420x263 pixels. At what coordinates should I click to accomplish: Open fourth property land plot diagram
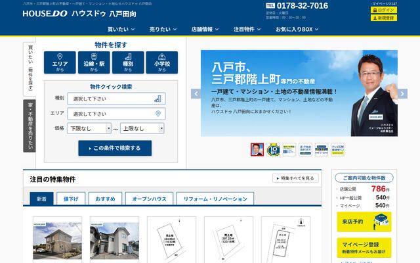pos(228,240)
